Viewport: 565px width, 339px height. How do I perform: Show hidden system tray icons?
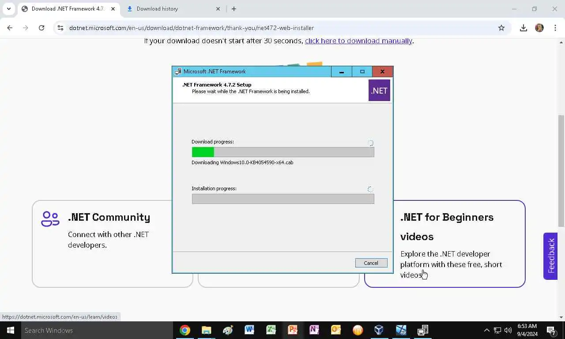pos(487,330)
